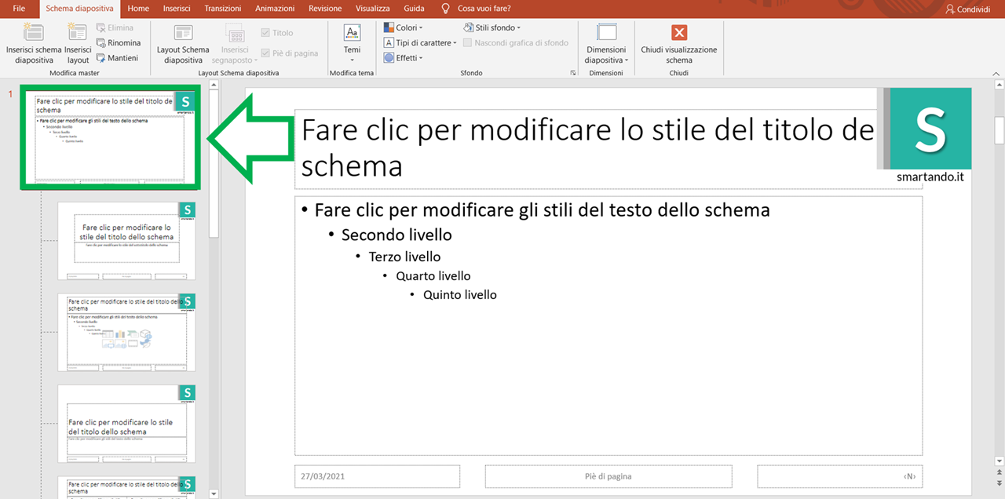
Task: Click the Colori icon in Sfondo group
Action: point(390,27)
